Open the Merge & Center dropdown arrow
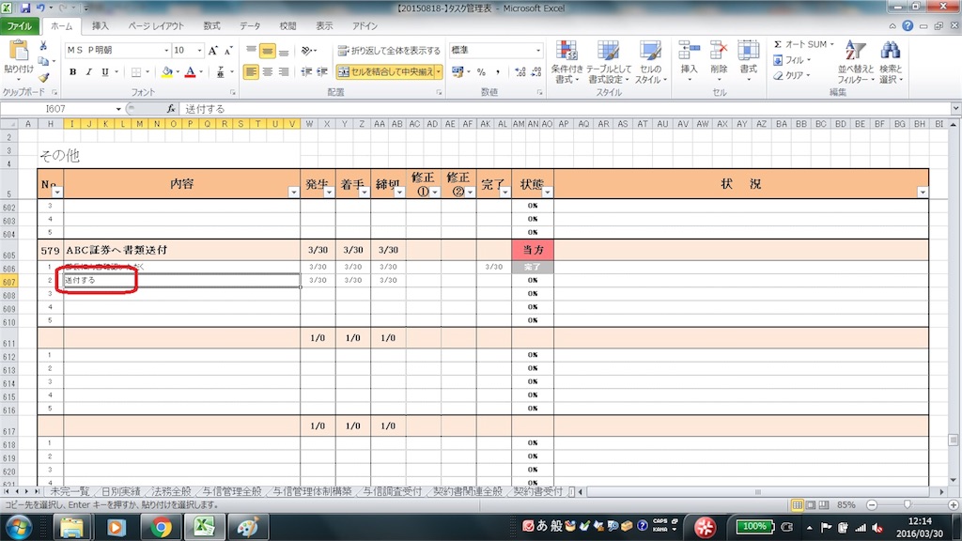962x541 pixels. pos(438,71)
